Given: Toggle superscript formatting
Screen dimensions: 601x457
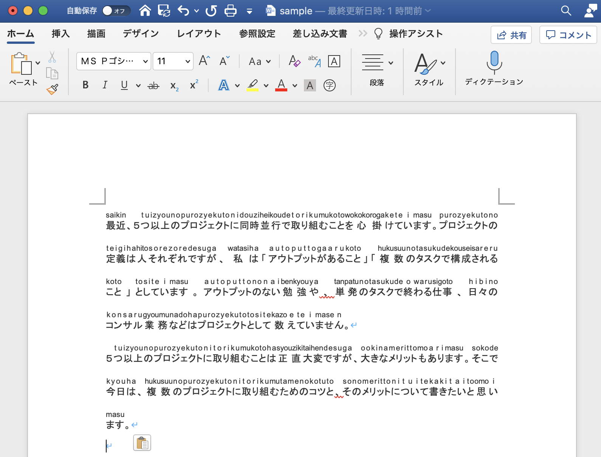Looking at the screenshot, I should [194, 85].
